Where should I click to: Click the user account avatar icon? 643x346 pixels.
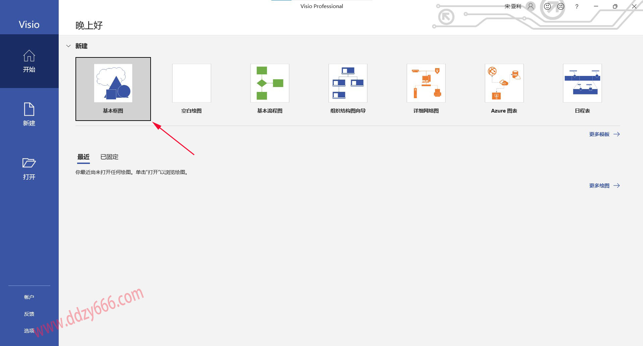pos(531,6)
